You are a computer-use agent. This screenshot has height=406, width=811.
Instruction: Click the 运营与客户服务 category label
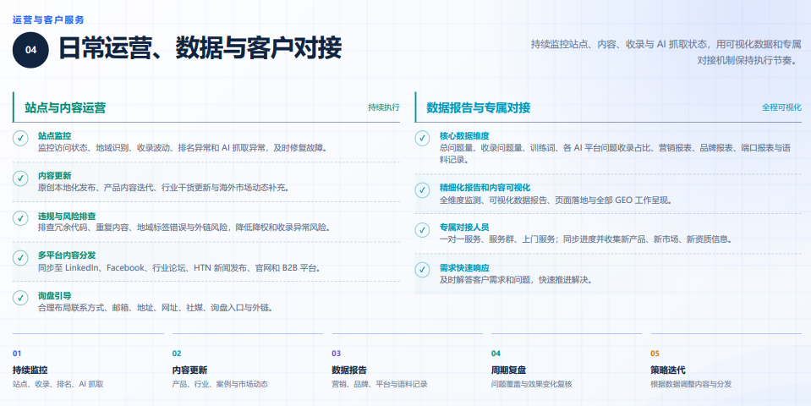tap(48, 19)
